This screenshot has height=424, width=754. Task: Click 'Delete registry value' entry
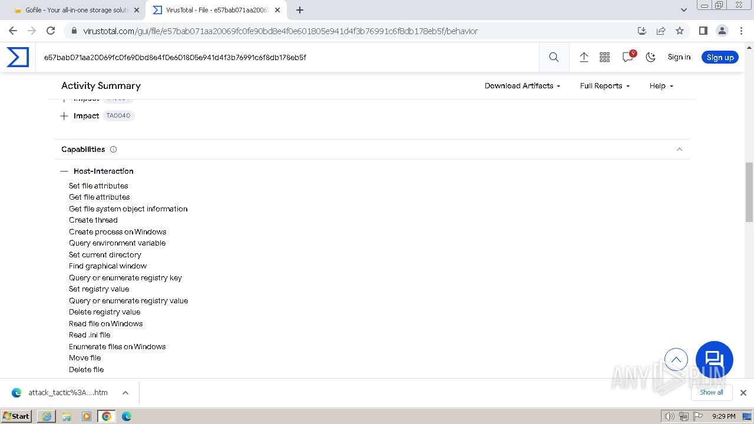[105, 312]
